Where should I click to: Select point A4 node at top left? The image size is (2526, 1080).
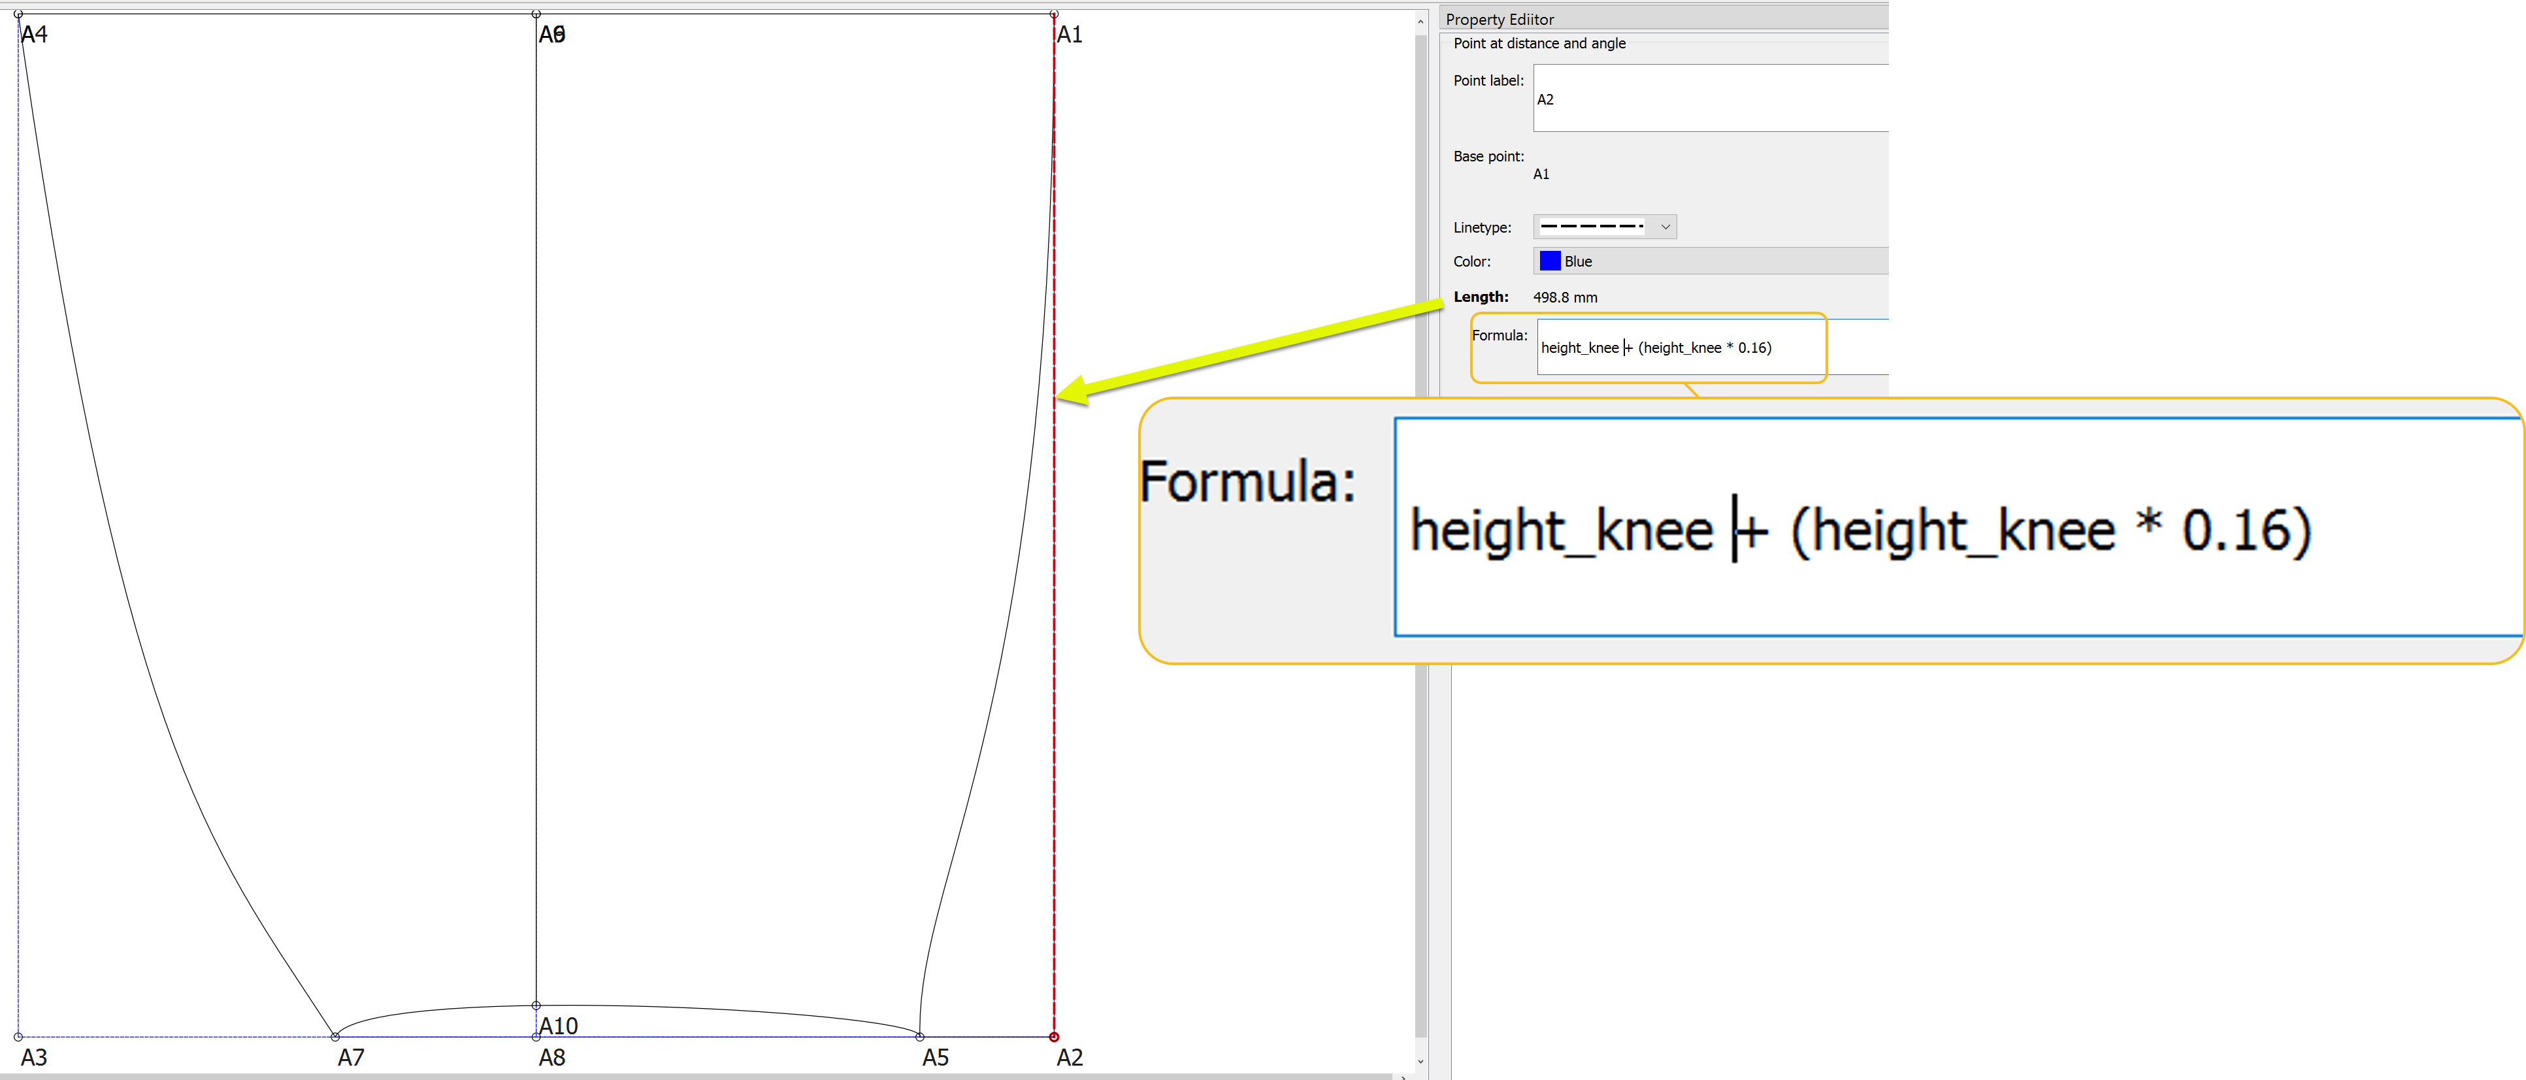coord(19,15)
